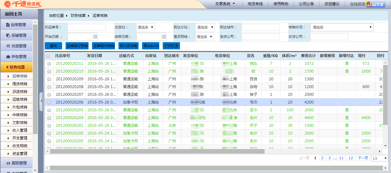The height and width of the screenshot is (173, 391).
Task: Click the 运单回付预销 button
Action: 77,46
